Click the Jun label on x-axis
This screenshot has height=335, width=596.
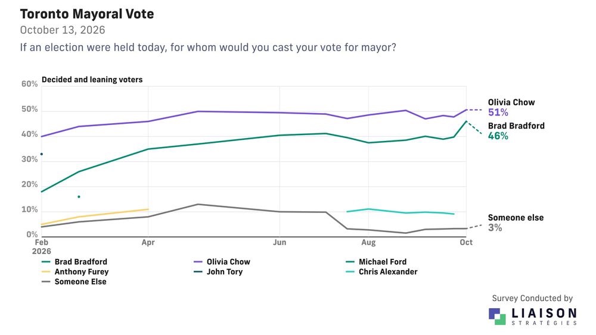click(280, 242)
